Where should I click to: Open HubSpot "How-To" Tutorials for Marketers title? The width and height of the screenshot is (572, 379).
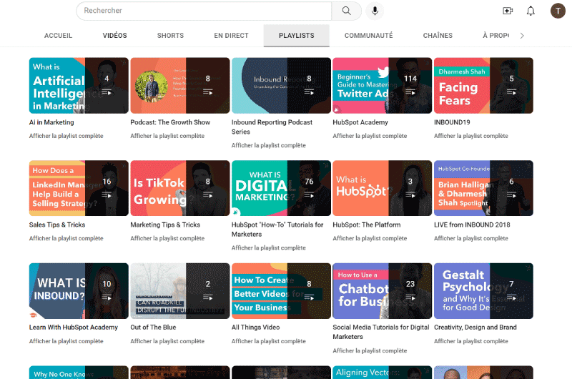(277, 230)
